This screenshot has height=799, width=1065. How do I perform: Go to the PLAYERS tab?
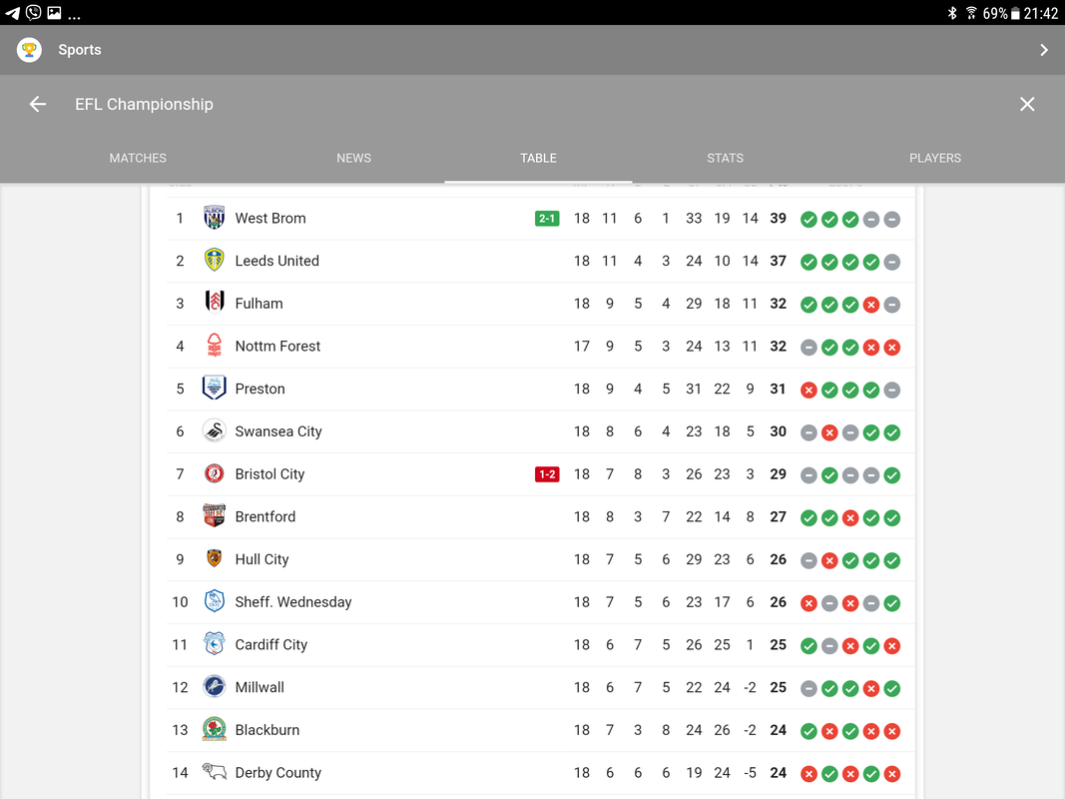pyautogui.click(x=934, y=158)
